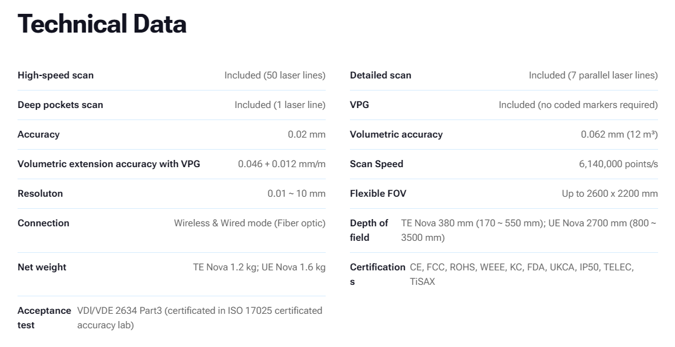Select the High-speed scan label
Viewport: 675px width, 347px height.
click(56, 75)
